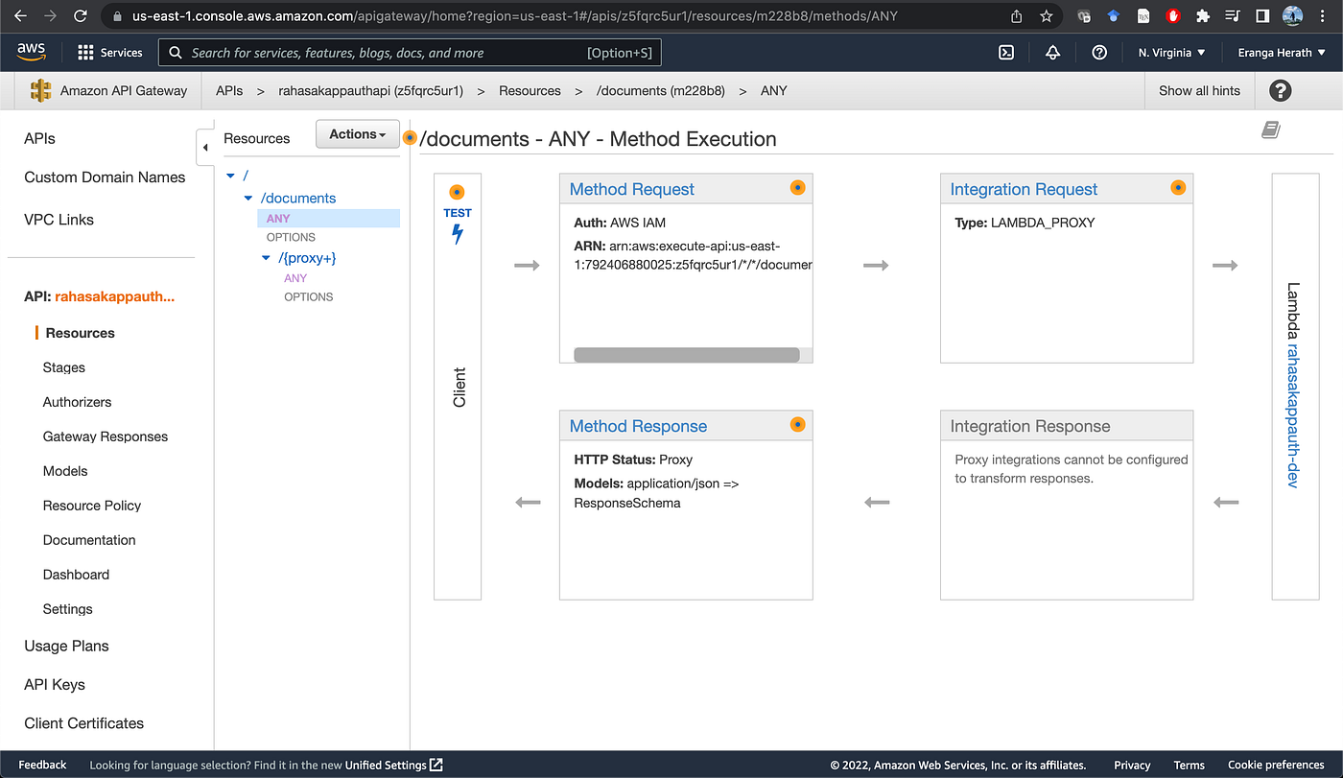The image size is (1343, 778).
Task: Select OPTIONS method under /documents
Action: [x=291, y=237]
